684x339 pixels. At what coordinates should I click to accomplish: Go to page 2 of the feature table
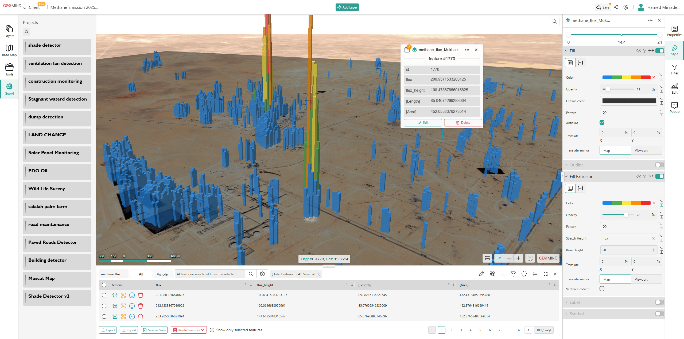point(452,330)
